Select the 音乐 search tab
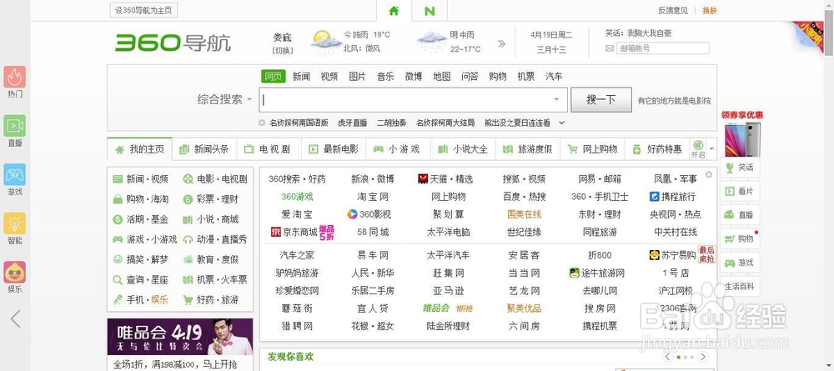Image resolution: width=834 pixels, height=371 pixels. pos(385,77)
